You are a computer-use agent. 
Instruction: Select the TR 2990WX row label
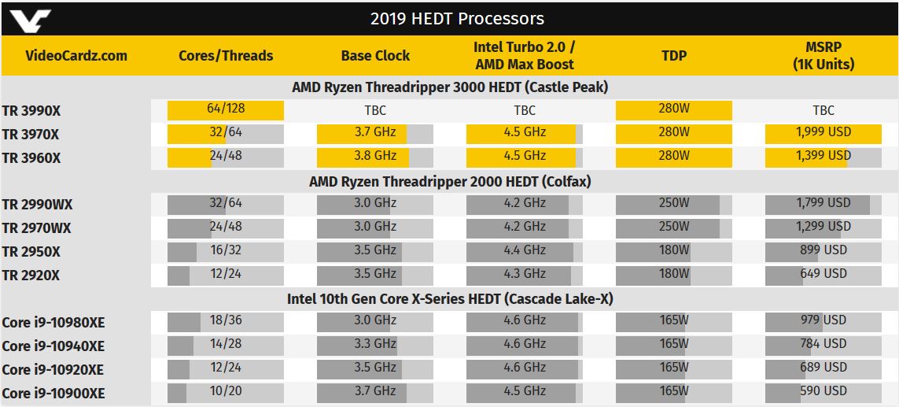click(37, 205)
